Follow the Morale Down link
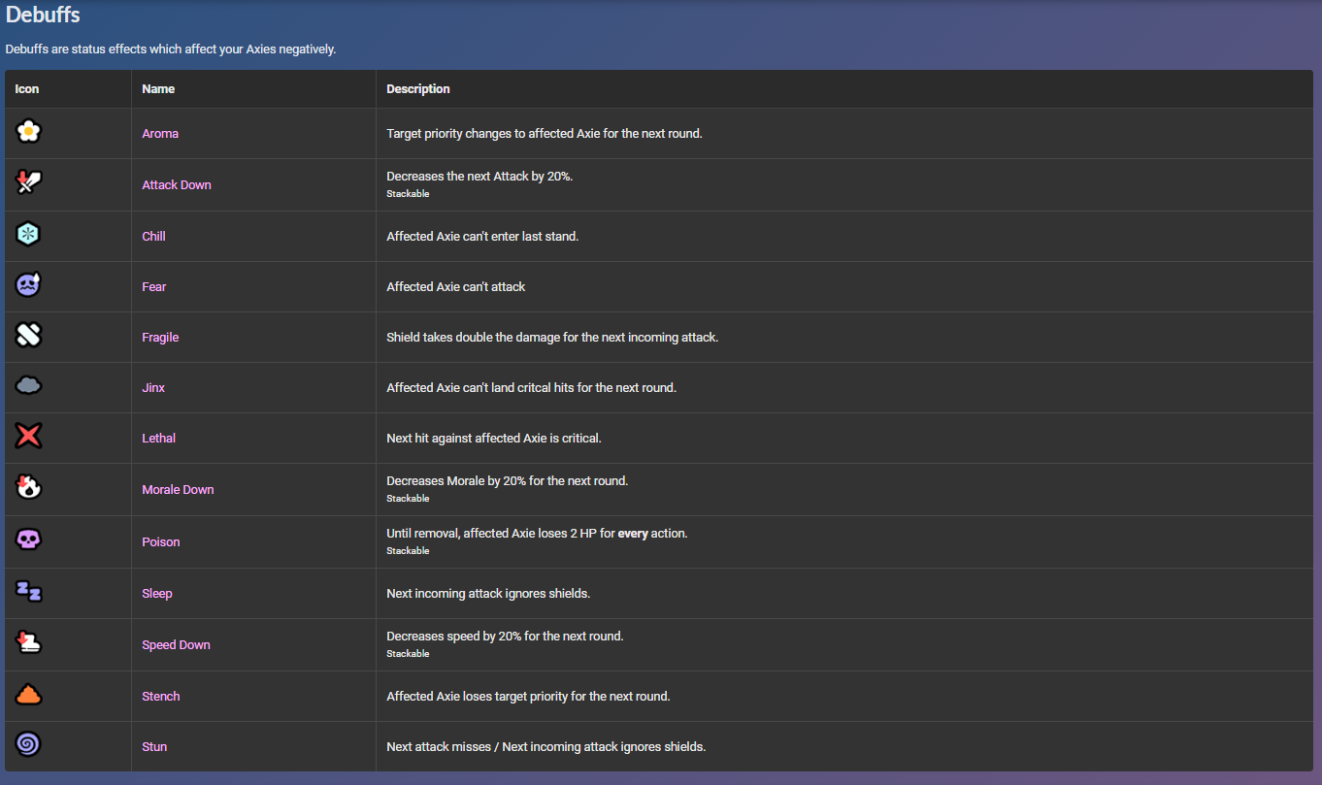Image resolution: width=1322 pixels, height=785 pixels. [178, 490]
